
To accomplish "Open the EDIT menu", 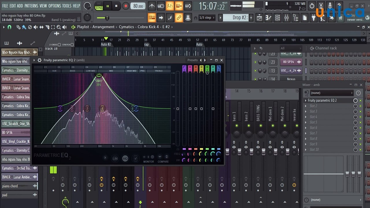I will point(12,6).
